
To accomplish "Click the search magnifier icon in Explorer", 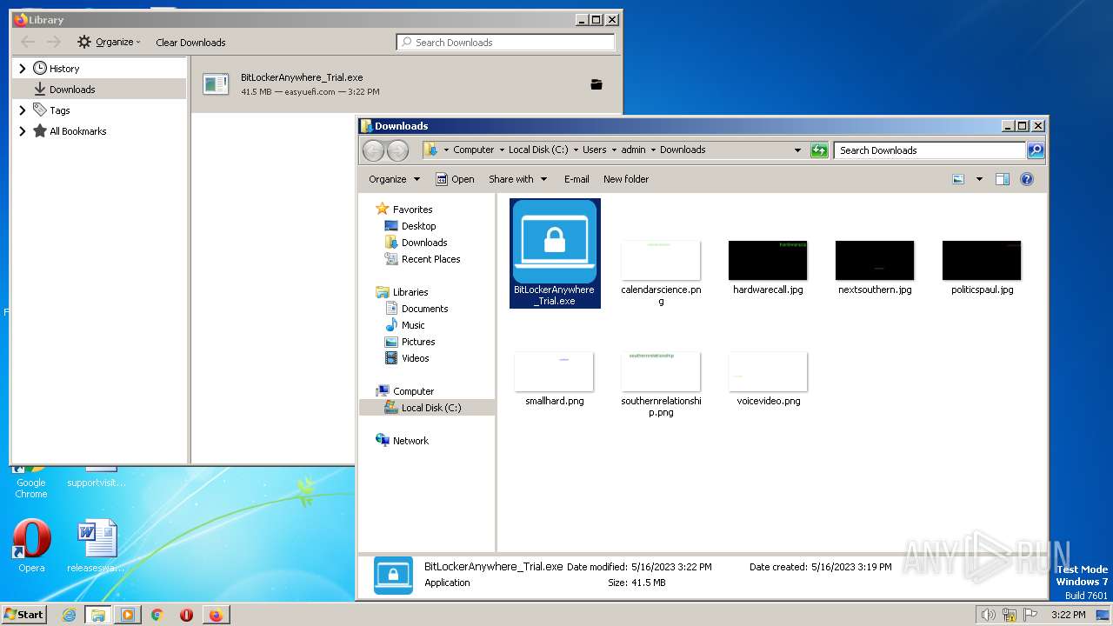I will point(1035,150).
